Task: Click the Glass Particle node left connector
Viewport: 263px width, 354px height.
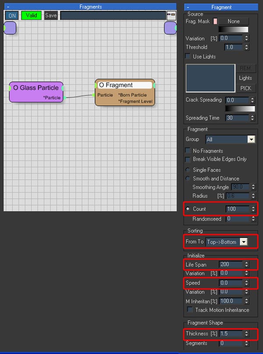Action: click(10, 88)
